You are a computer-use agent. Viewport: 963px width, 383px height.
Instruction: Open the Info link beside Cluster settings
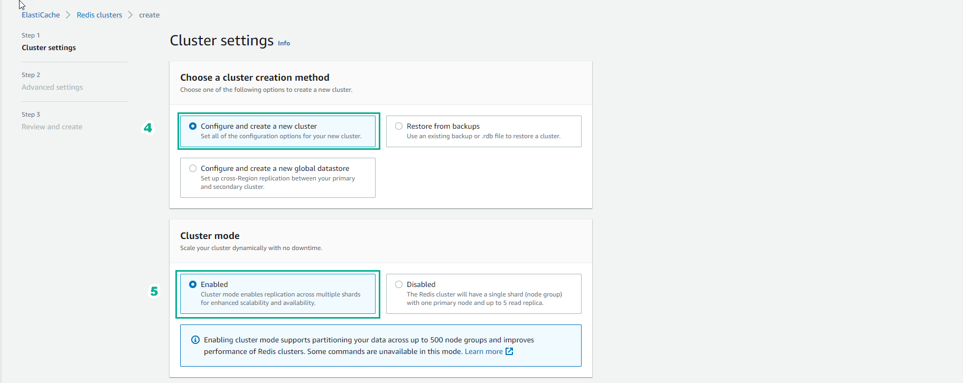284,43
